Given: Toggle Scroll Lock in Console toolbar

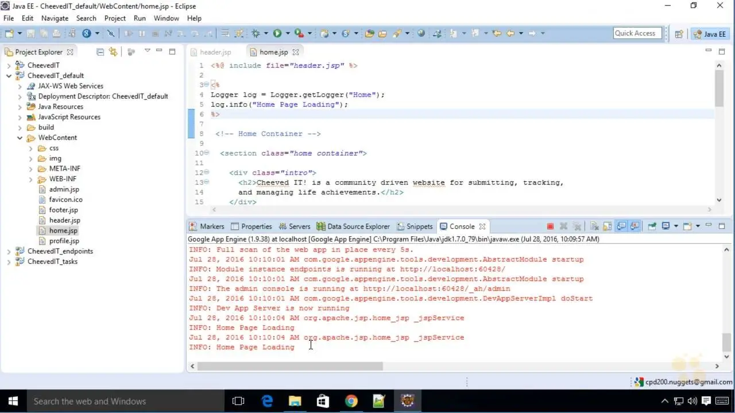Looking at the screenshot, I should pos(608,227).
